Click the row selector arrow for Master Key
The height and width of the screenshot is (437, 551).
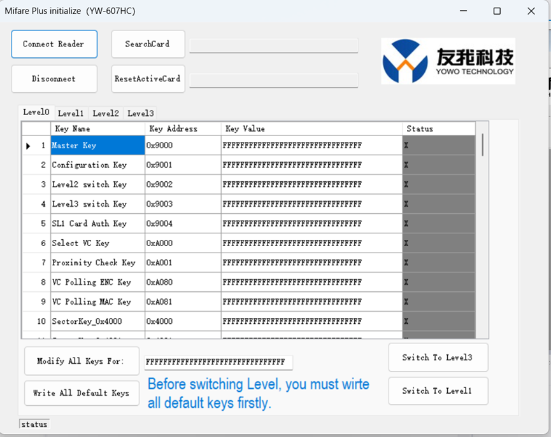point(28,146)
